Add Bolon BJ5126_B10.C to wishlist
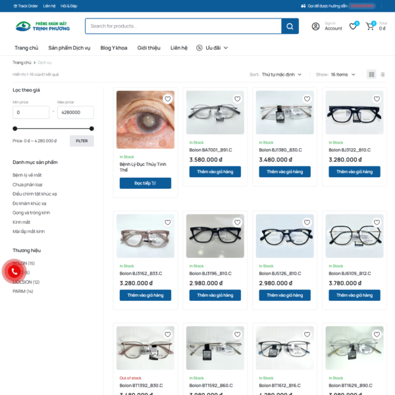Image resolution: width=395 pixels, height=395 pixels. tap(307, 223)
